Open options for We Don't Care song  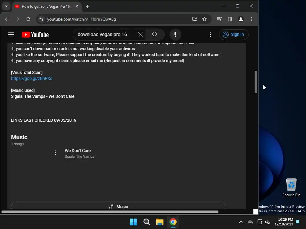tap(55, 153)
